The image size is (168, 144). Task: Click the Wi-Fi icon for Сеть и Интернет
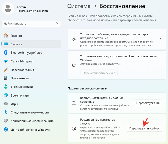pos(6,61)
